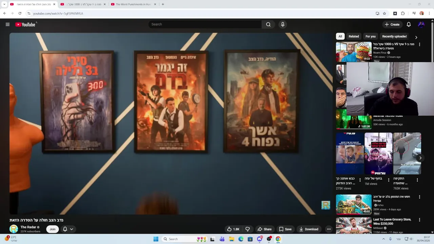The image size is (434, 244).
Task: Open options for Last To Leave Grocery Store
Action: click(419, 220)
